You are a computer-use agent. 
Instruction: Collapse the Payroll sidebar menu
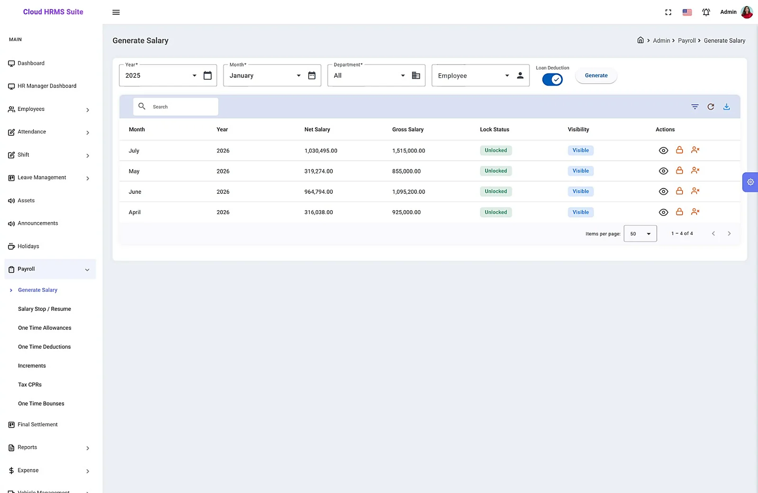coord(50,269)
